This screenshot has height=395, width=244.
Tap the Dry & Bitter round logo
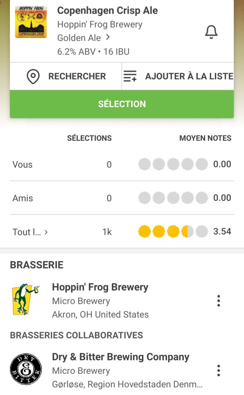[x=25, y=371]
